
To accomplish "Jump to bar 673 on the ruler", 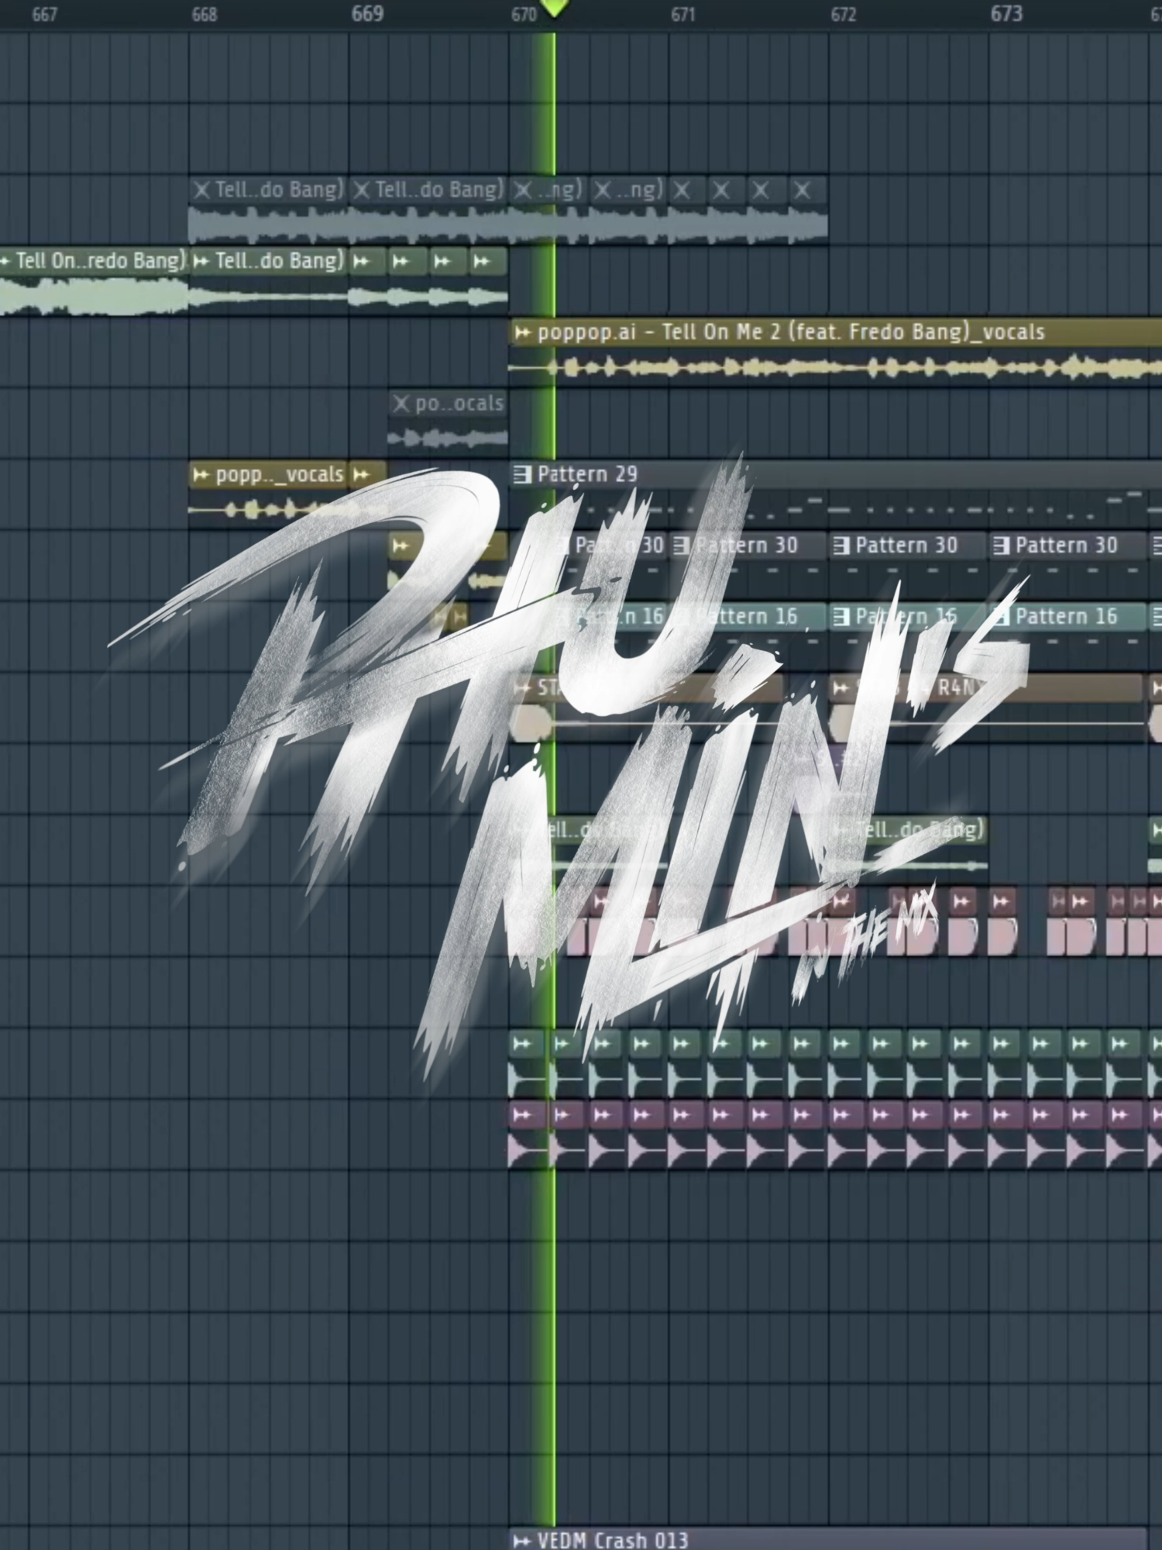I will pyautogui.click(x=1007, y=14).
